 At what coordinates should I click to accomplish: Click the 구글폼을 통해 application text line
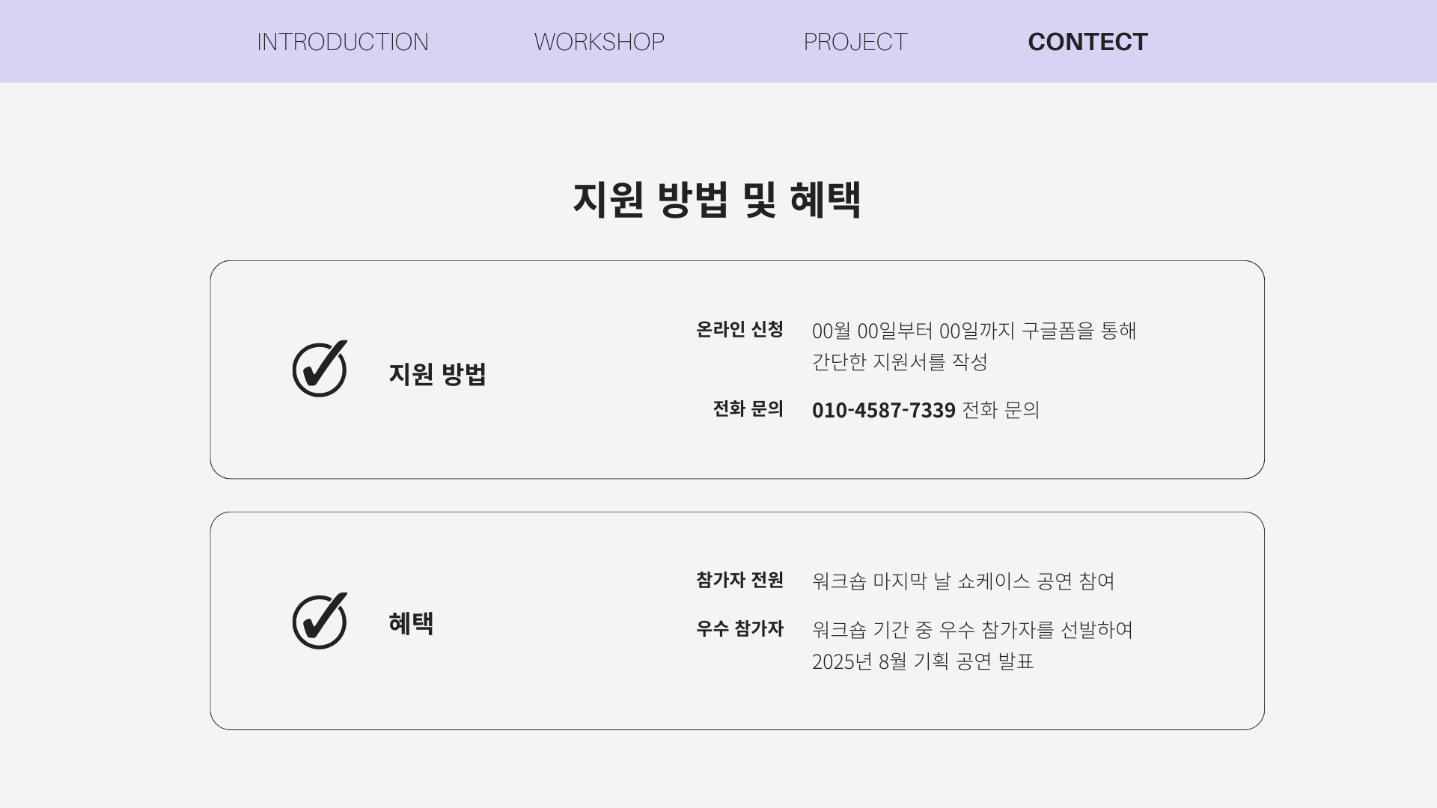coord(974,331)
